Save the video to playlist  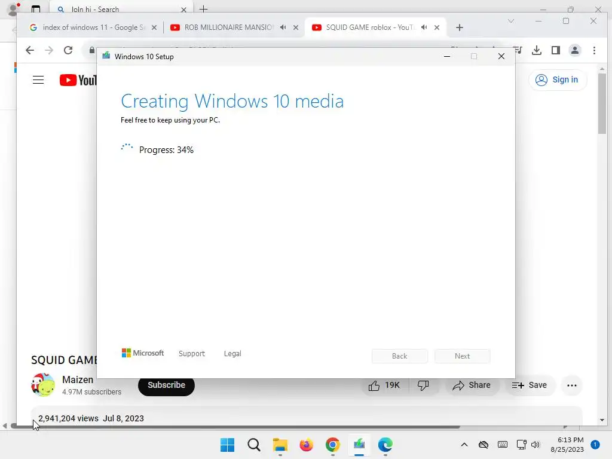point(530,385)
